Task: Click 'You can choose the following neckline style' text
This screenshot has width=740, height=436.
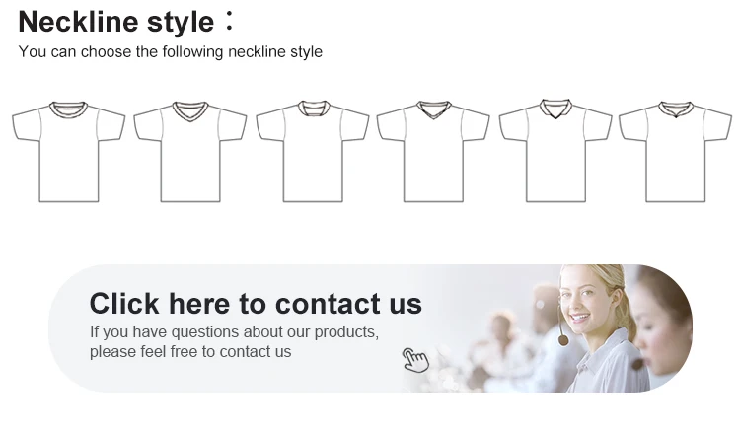Action: (170, 51)
